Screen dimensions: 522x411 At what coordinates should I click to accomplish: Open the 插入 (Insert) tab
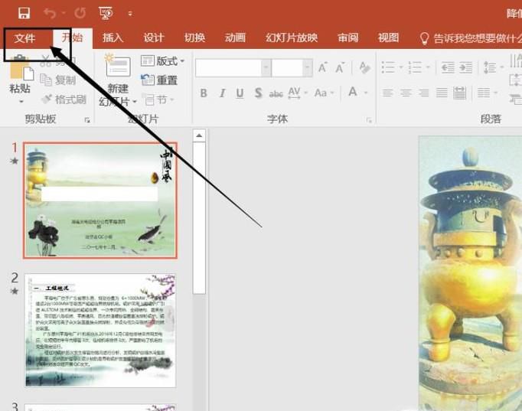(x=113, y=38)
